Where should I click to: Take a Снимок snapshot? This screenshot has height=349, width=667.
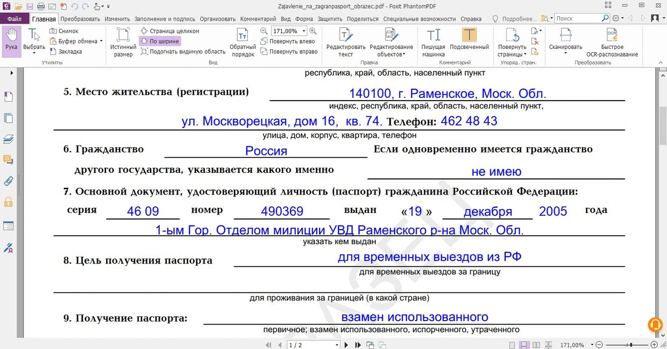(x=64, y=31)
